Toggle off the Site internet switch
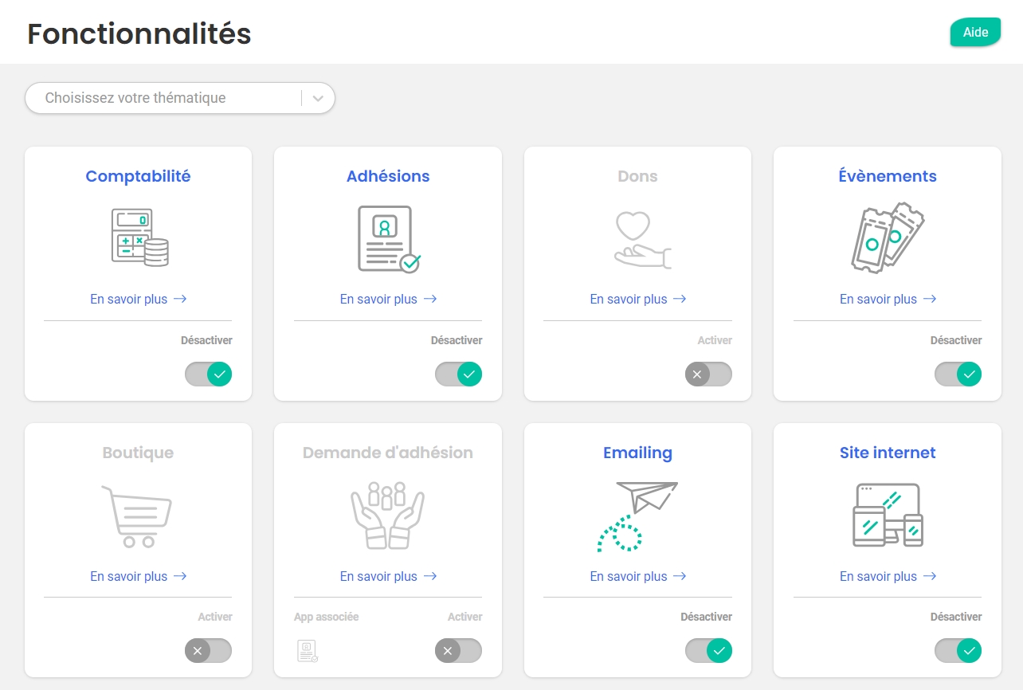The width and height of the screenshot is (1023, 690). tap(958, 651)
